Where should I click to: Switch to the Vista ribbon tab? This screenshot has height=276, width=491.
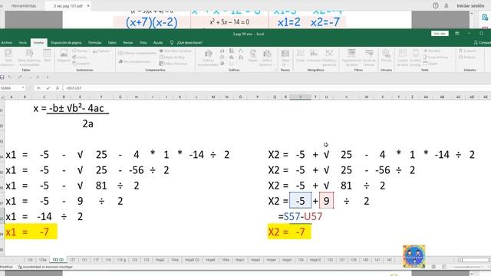pos(143,43)
